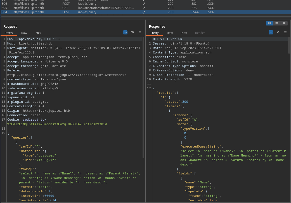The width and height of the screenshot is (291, 203).
Task: Select the side-by-side layout icon
Action: click(x=269, y=23)
